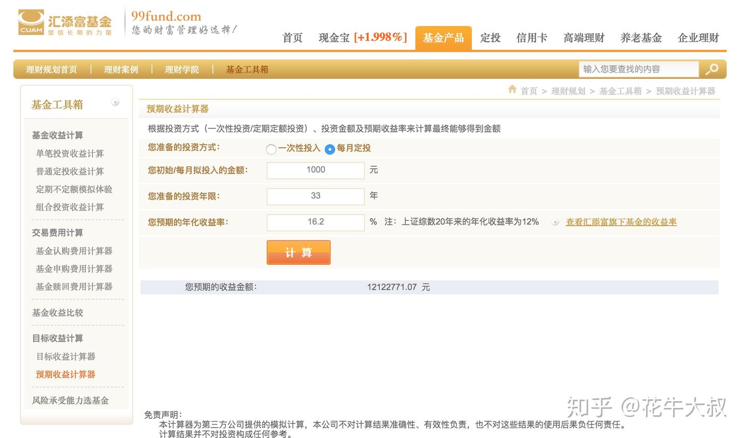Click the circle icon beside 基金工具箱 panel title
The width and height of the screenshot is (746, 438).
(x=114, y=103)
